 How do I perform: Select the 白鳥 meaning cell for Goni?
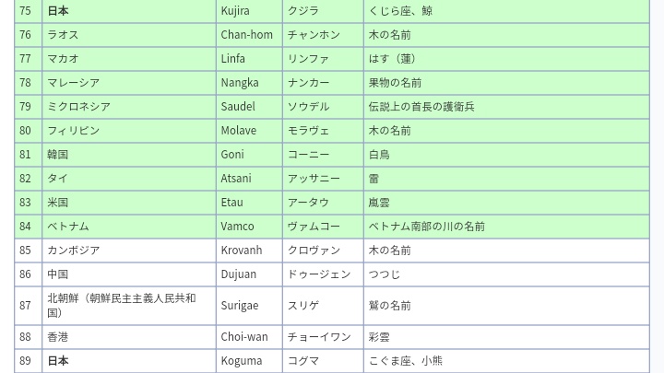(506, 155)
